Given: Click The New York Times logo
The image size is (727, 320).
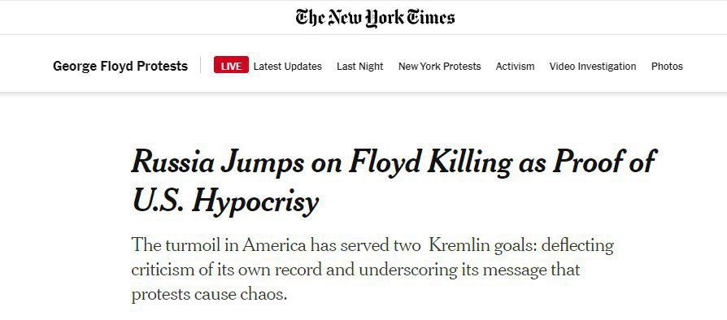Looking at the screenshot, I should point(375,18).
